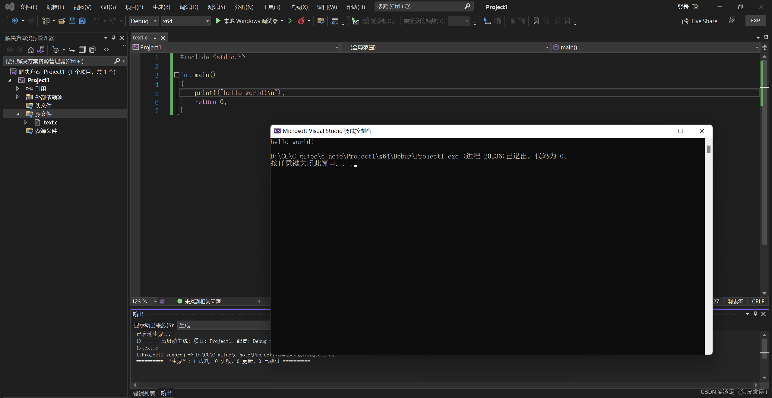Collapse the main() code block outline

click(x=177, y=75)
